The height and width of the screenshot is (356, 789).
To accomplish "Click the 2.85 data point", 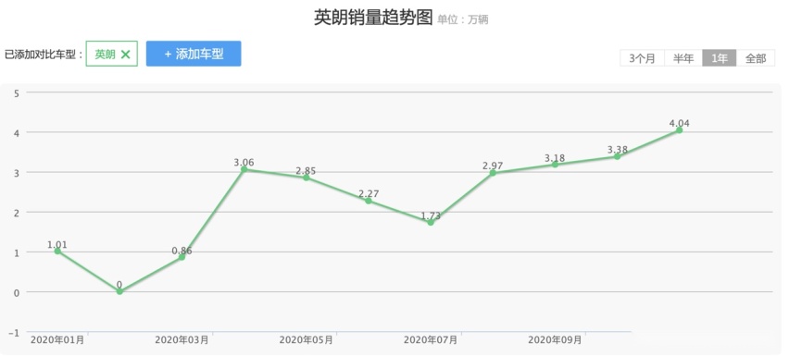I will click(306, 178).
